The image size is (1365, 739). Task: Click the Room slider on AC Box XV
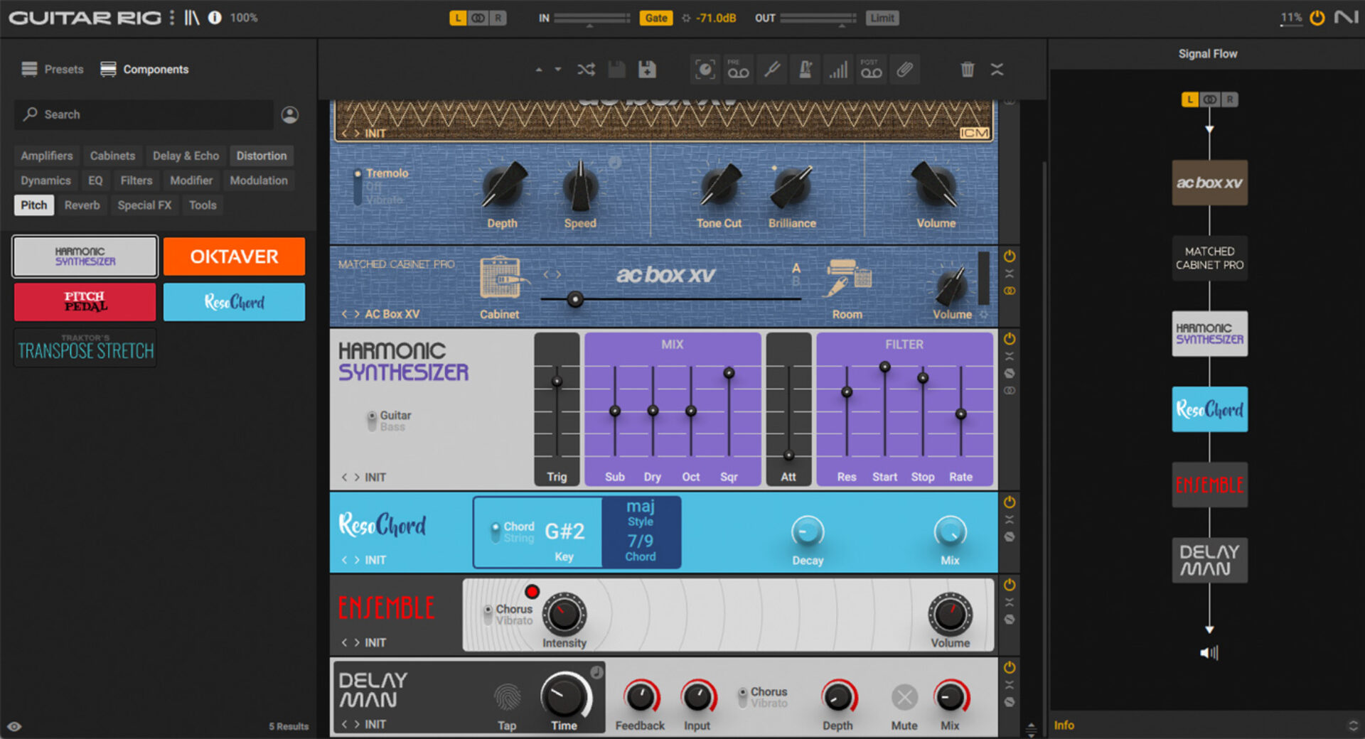point(574,300)
